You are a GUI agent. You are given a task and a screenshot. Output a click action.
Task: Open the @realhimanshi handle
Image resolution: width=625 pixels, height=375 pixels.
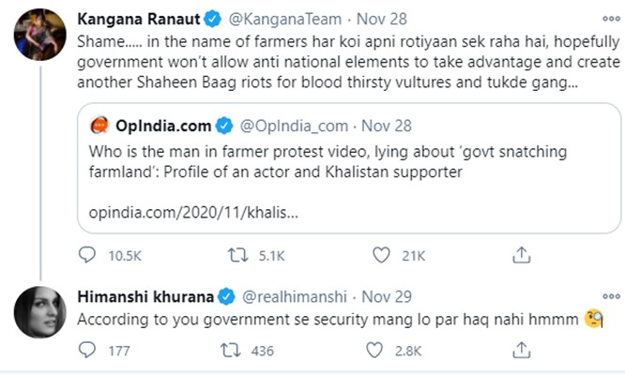[291, 297]
